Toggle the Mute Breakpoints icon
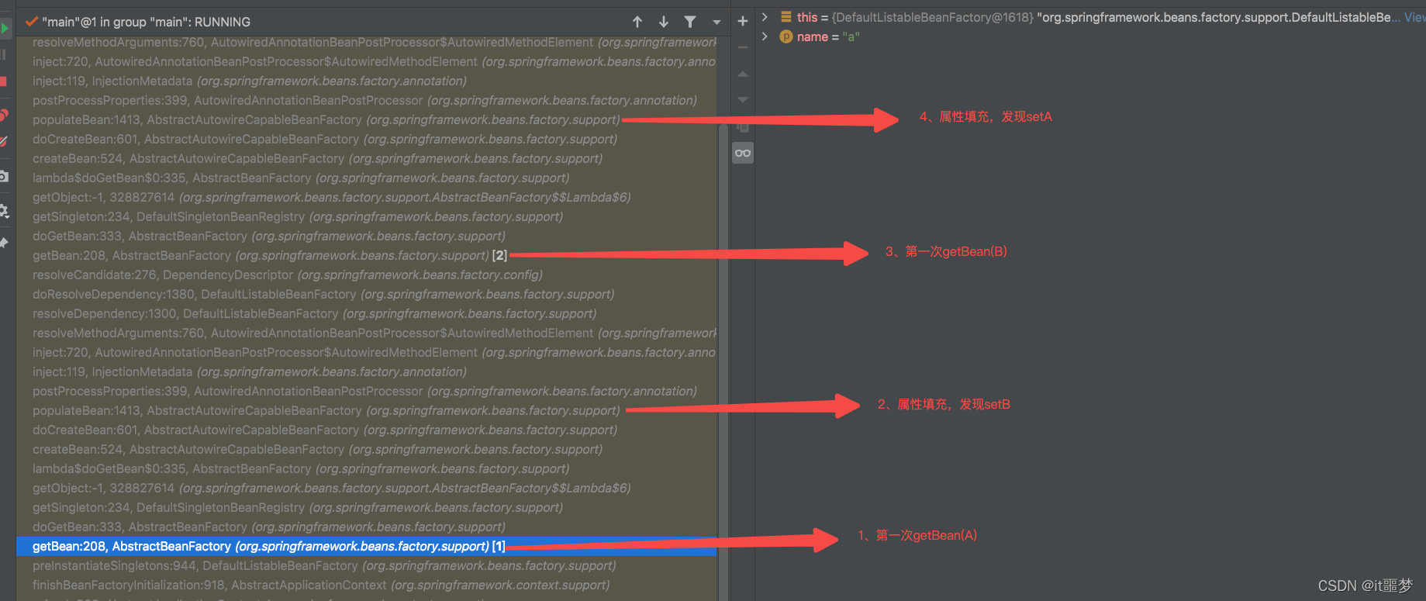 click(4, 142)
